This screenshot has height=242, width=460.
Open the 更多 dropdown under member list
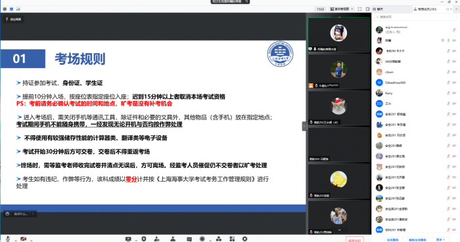[x=440, y=239]
